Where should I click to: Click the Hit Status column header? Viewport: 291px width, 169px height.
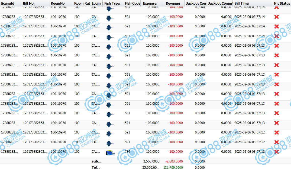point(282,3)
